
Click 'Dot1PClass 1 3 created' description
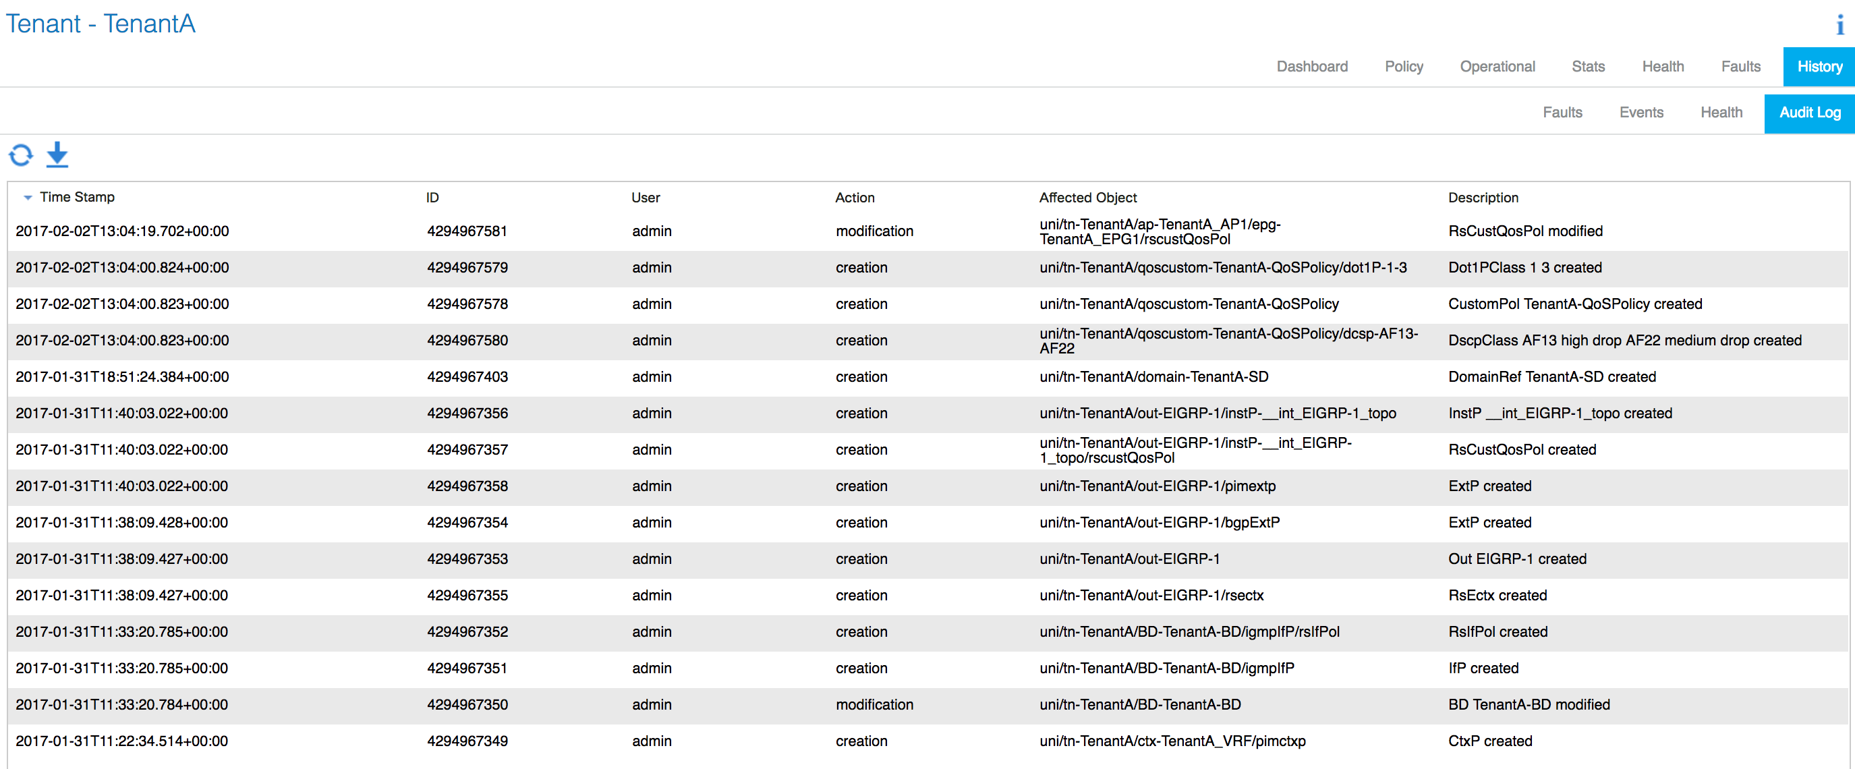click(1524, 268)
